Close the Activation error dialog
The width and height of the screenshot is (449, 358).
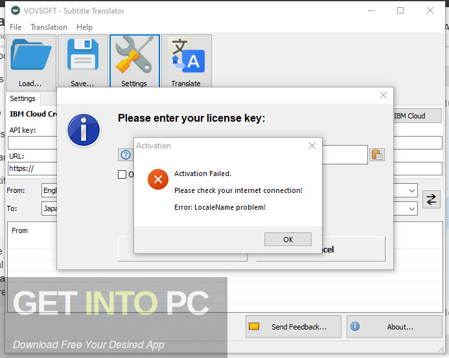coord(312,146)
